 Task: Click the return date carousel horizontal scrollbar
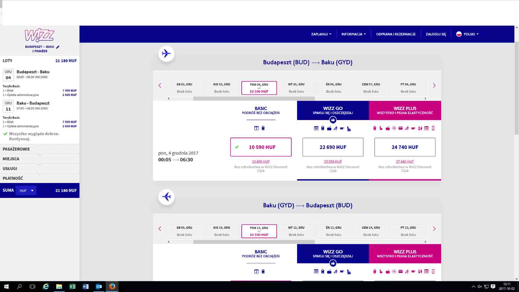point(254,242)
